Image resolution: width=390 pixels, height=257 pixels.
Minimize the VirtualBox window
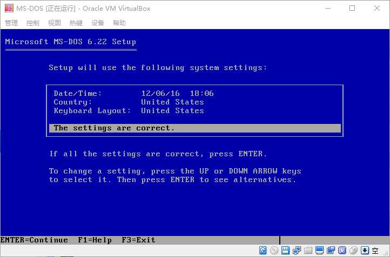[328, 8]
